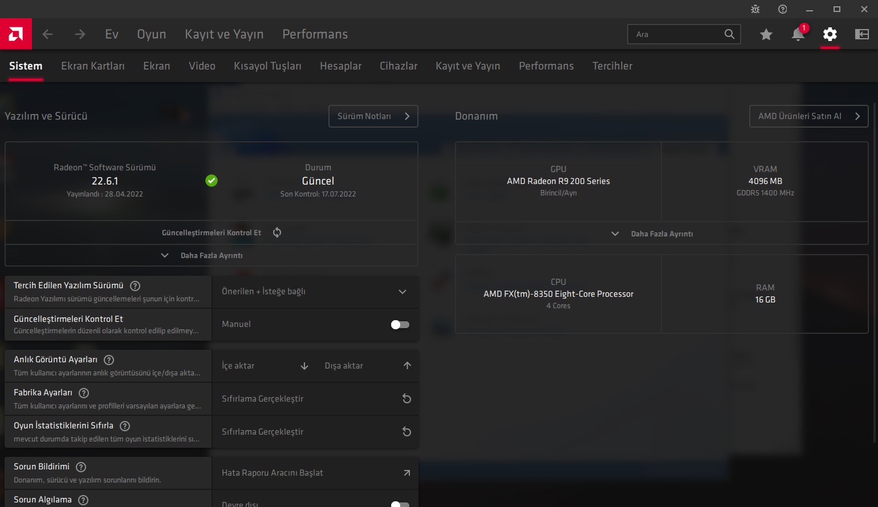Viewport: 878px width, 507px height.
Task: Open favorites star icon
Action: 766,35
